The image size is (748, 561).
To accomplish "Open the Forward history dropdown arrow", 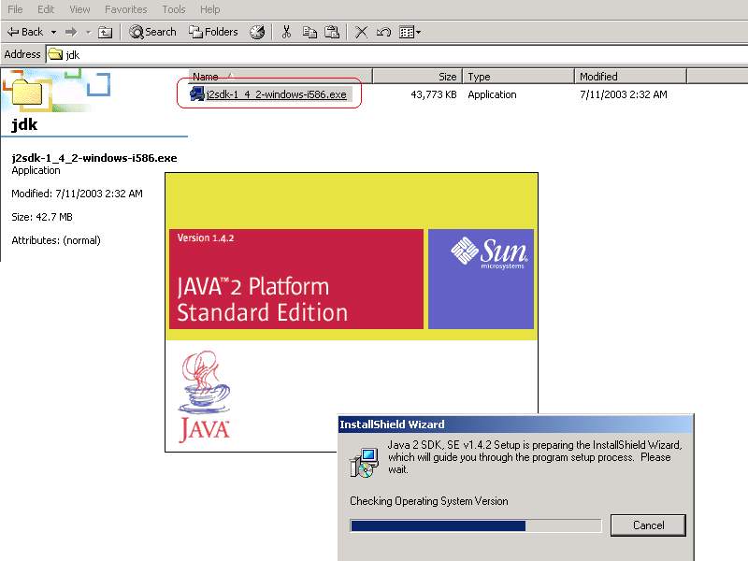I will click(x=88, y=32).
